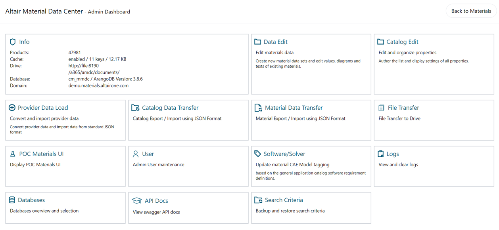Click the clipboard icon beside Logs

[x=381, y=154]
